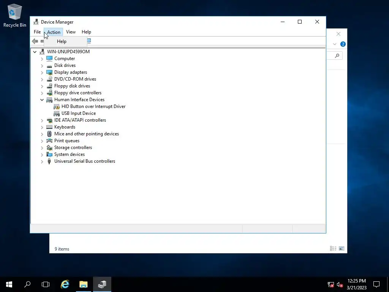Click the HID Button warning device icon
389x292 pixels.
[57, 106]
